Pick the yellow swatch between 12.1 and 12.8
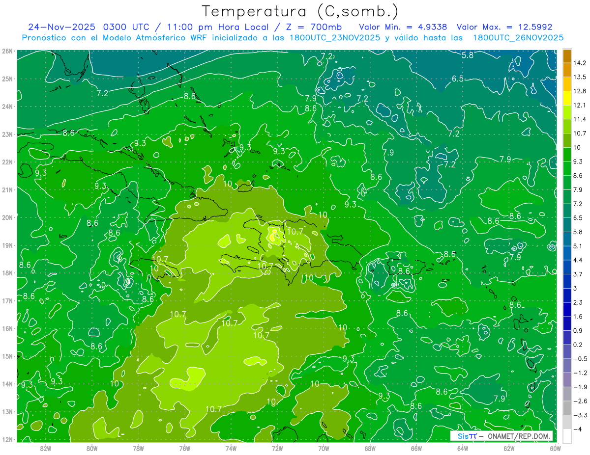 tap(567, 98)
